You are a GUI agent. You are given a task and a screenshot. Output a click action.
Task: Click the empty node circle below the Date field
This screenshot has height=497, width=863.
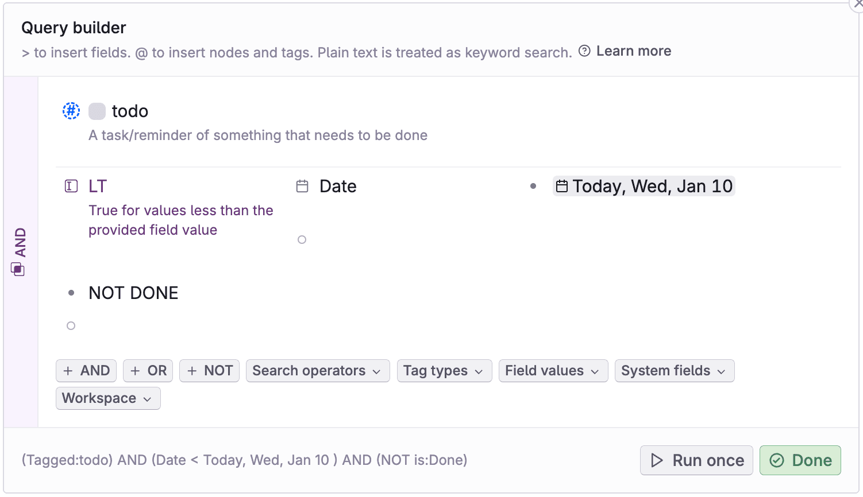pos(302,239)
